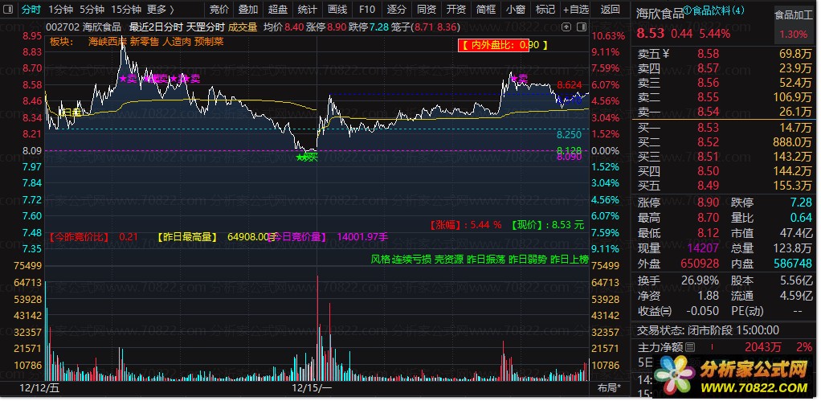Screen dimensions: 821x401
Task: Click the 同资 toolbar button
Action: (x=427, y=10)
